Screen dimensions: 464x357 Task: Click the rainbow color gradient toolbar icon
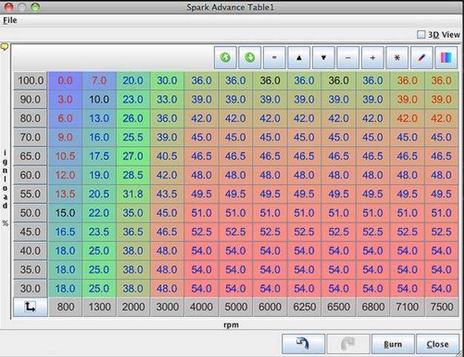[x=445, y=57]
